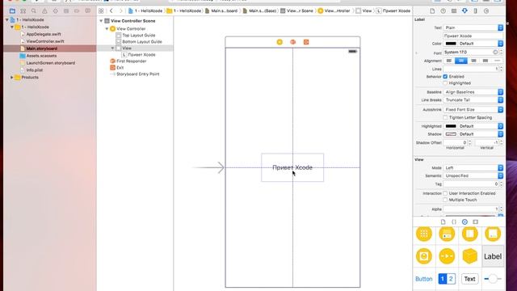
Task: Open the Report navigator icon
Action: coord(87,11)
